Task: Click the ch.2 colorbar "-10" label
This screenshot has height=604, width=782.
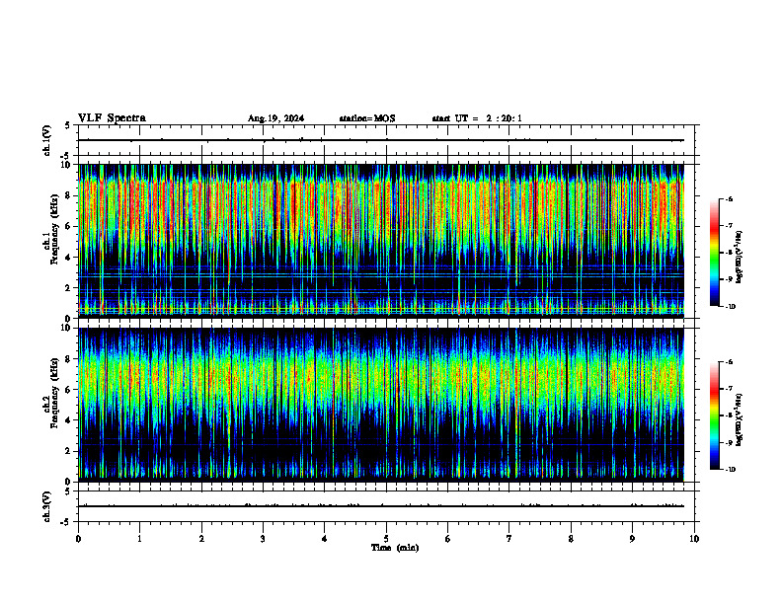Action: [731, 469]
